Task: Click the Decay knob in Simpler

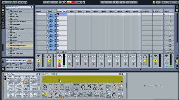Action: (89, 87)
